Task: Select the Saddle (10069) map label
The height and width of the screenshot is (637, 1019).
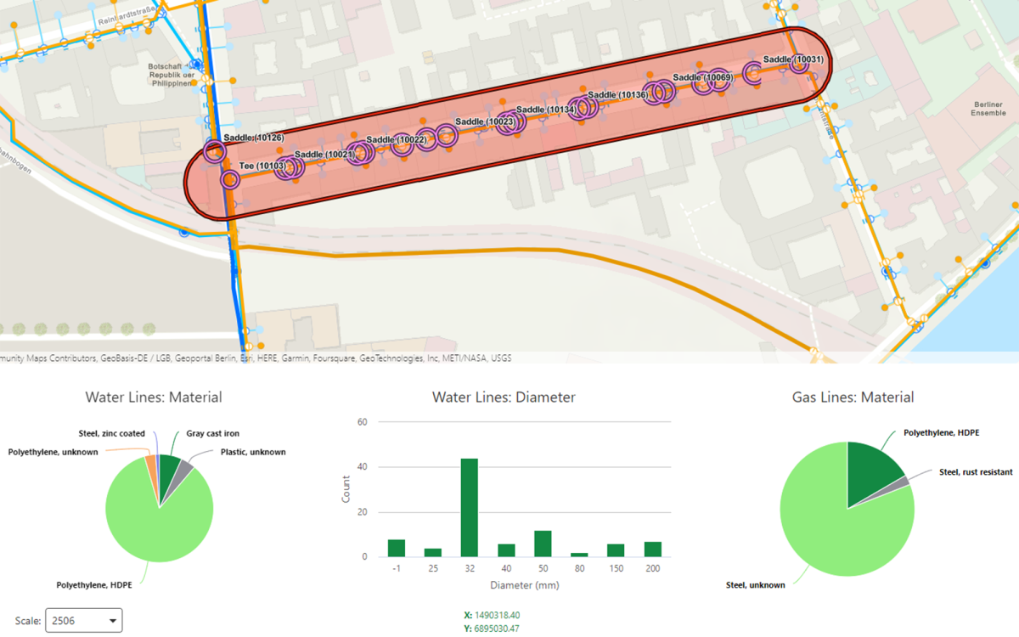Action: tap(702, 77)
